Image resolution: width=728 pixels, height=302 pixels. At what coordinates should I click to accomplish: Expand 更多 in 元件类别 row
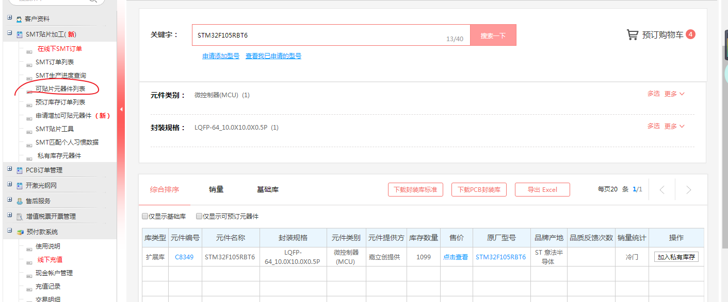tap(674, 94)
